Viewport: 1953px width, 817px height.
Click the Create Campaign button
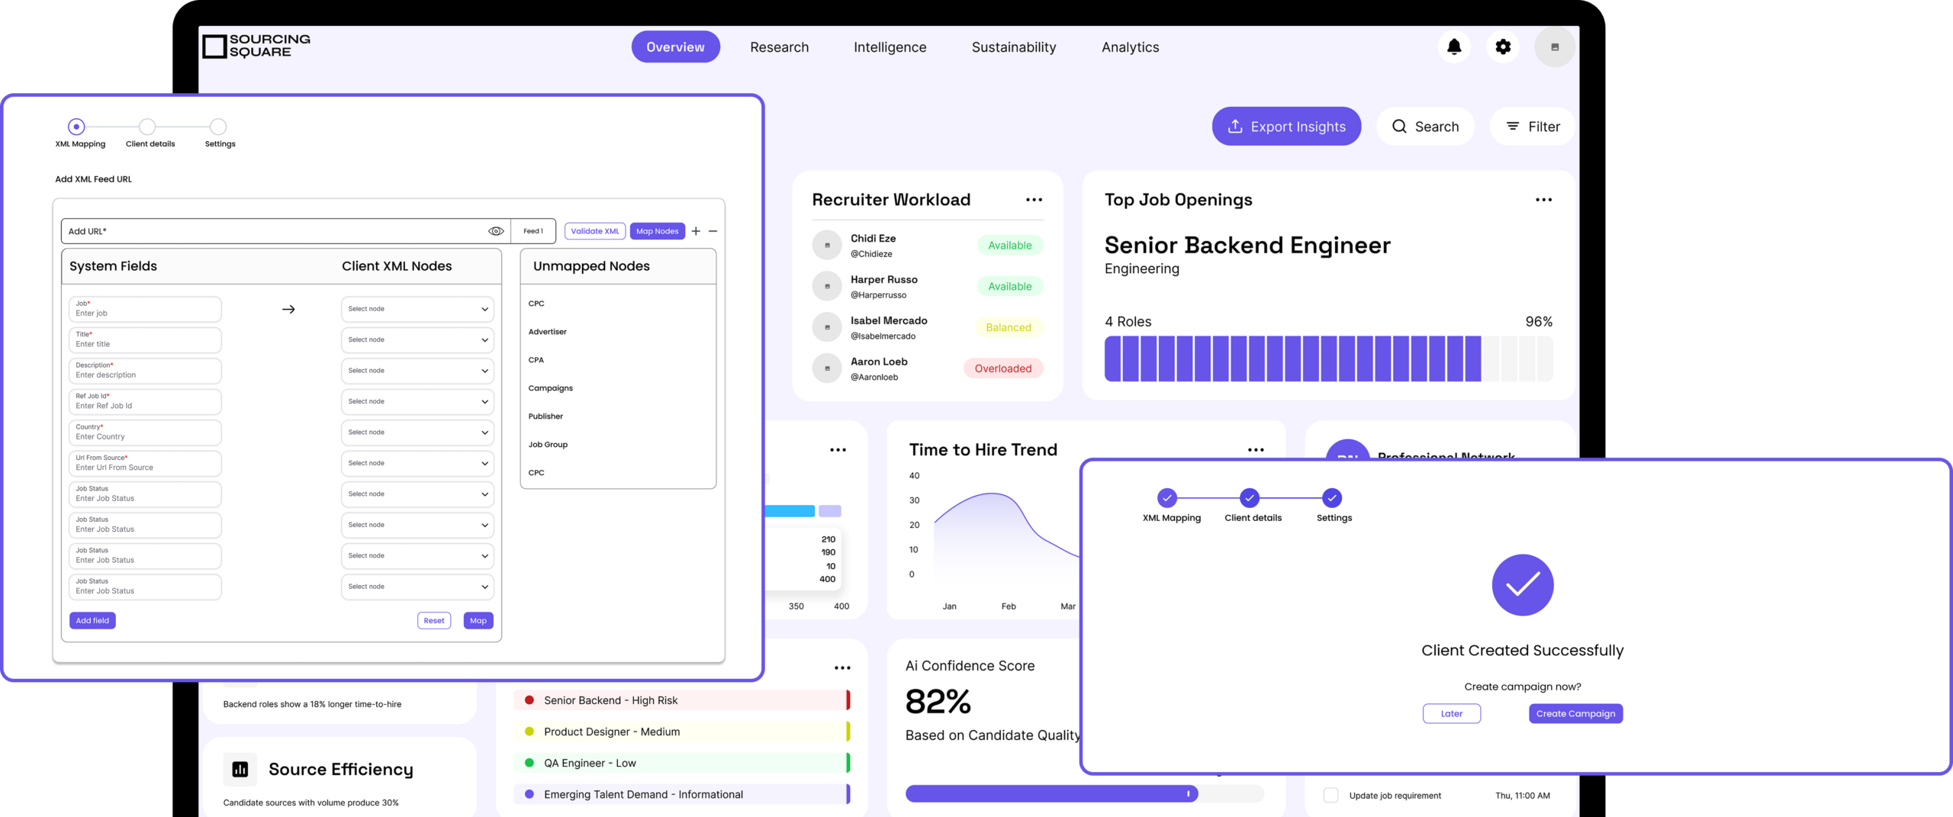click(1575, 713)
